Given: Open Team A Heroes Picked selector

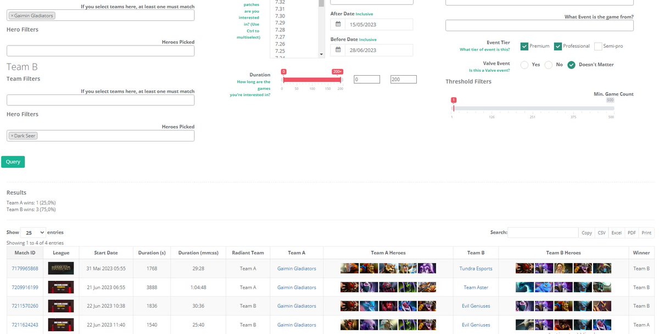Looking at the screenshot, I should [x=100, y=51].
